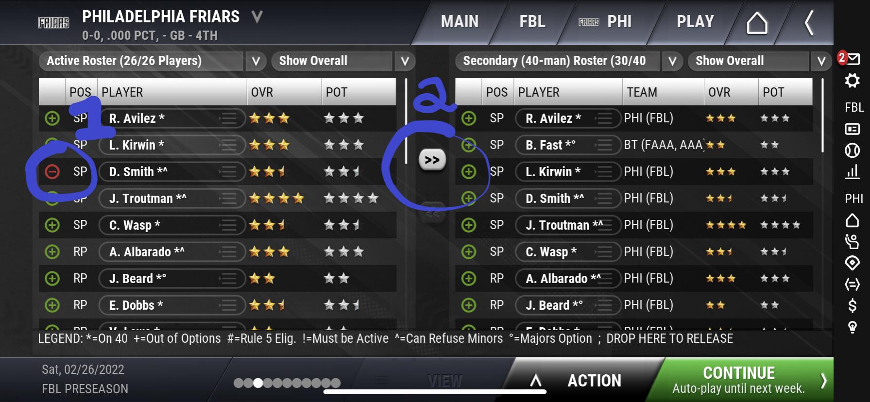The width and height of the screenshot is (870, 402).
Task: Toggle the plus beside B. Fast
Action: tap(469, 145)
